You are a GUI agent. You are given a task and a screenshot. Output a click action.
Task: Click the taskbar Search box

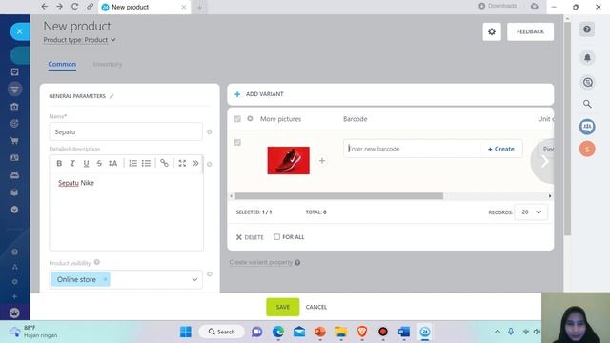pyautogui.click(x=221, y=332)
